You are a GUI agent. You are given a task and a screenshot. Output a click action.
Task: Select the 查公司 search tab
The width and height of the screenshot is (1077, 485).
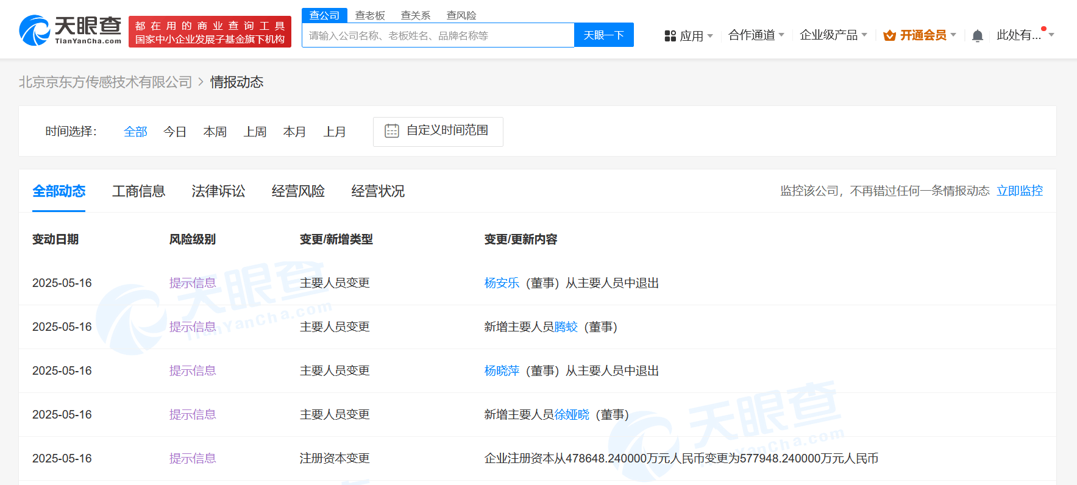(x=324, y=15)
